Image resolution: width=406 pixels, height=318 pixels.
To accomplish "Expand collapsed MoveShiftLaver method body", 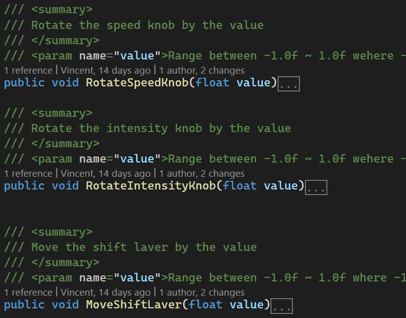I will (282, 306).
